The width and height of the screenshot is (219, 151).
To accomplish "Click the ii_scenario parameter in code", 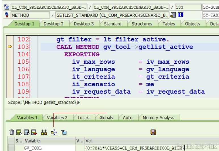I will pyautogui.click(x=93, y=84).
